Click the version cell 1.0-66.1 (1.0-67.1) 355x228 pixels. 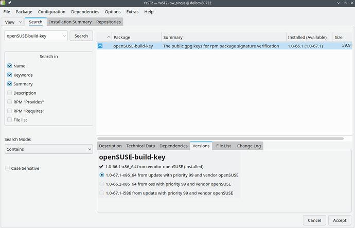(305, 46)
